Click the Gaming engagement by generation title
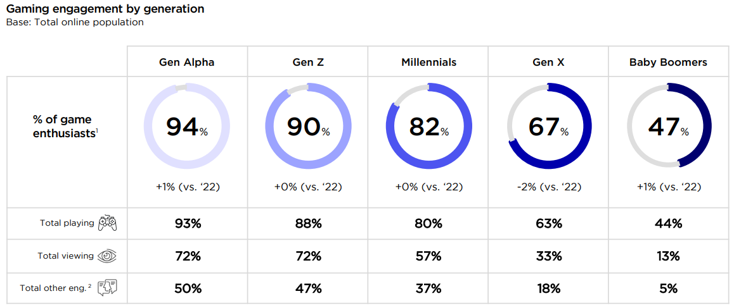Screen dimensions: 734x308 point(105,9)
